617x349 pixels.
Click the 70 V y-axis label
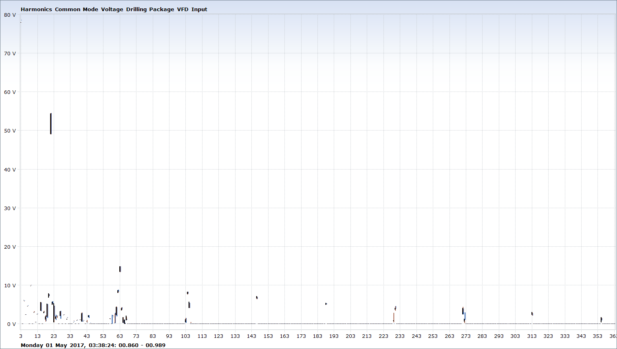(x=10, y=53)
